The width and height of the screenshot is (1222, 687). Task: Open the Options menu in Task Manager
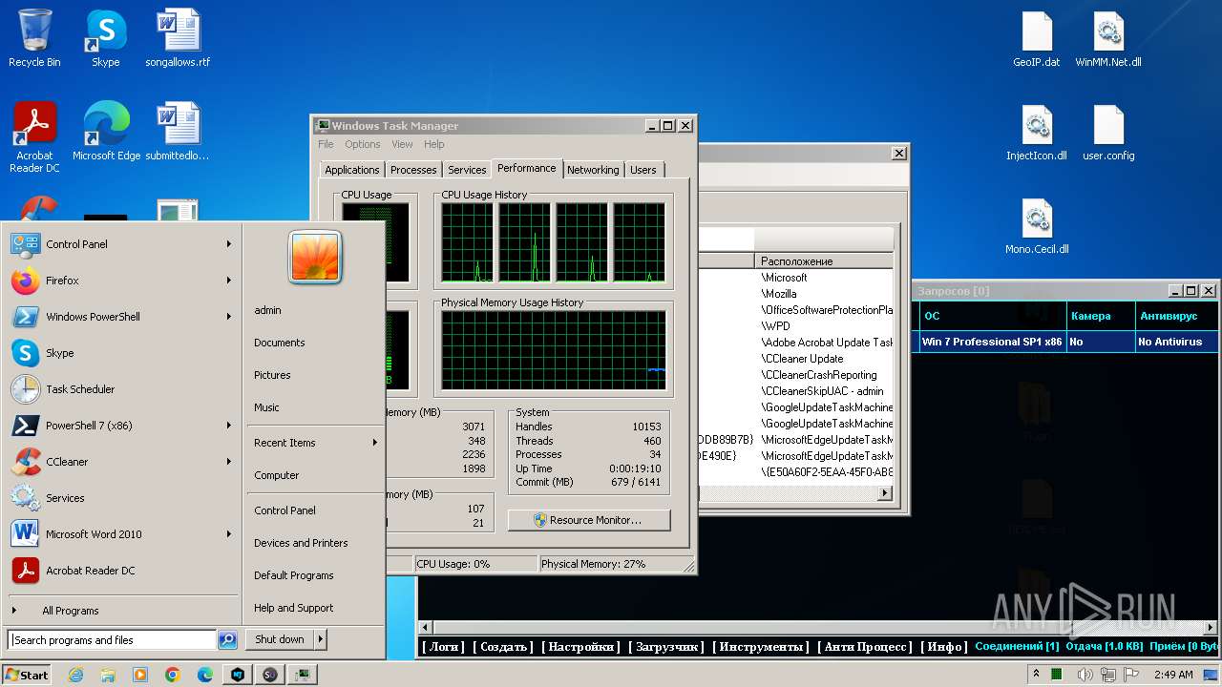click(x=363, y=144)
